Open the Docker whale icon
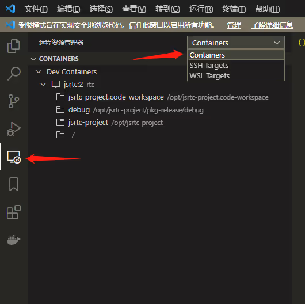The height and width of the screenshot is (304, 305). click(x=13, y=240)
